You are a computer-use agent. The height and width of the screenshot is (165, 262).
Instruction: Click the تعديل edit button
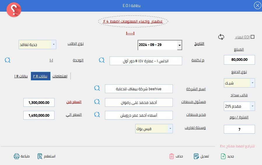tap(201, 156)
